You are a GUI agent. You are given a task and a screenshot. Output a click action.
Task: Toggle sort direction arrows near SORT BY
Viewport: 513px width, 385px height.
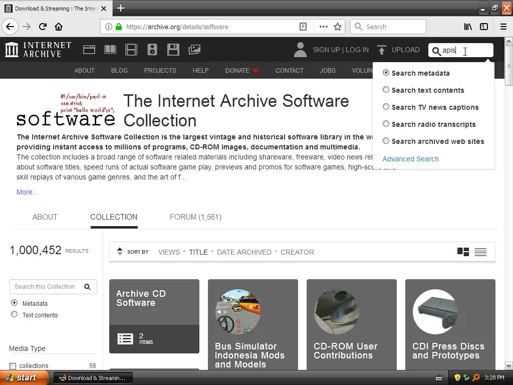(120, 252)
